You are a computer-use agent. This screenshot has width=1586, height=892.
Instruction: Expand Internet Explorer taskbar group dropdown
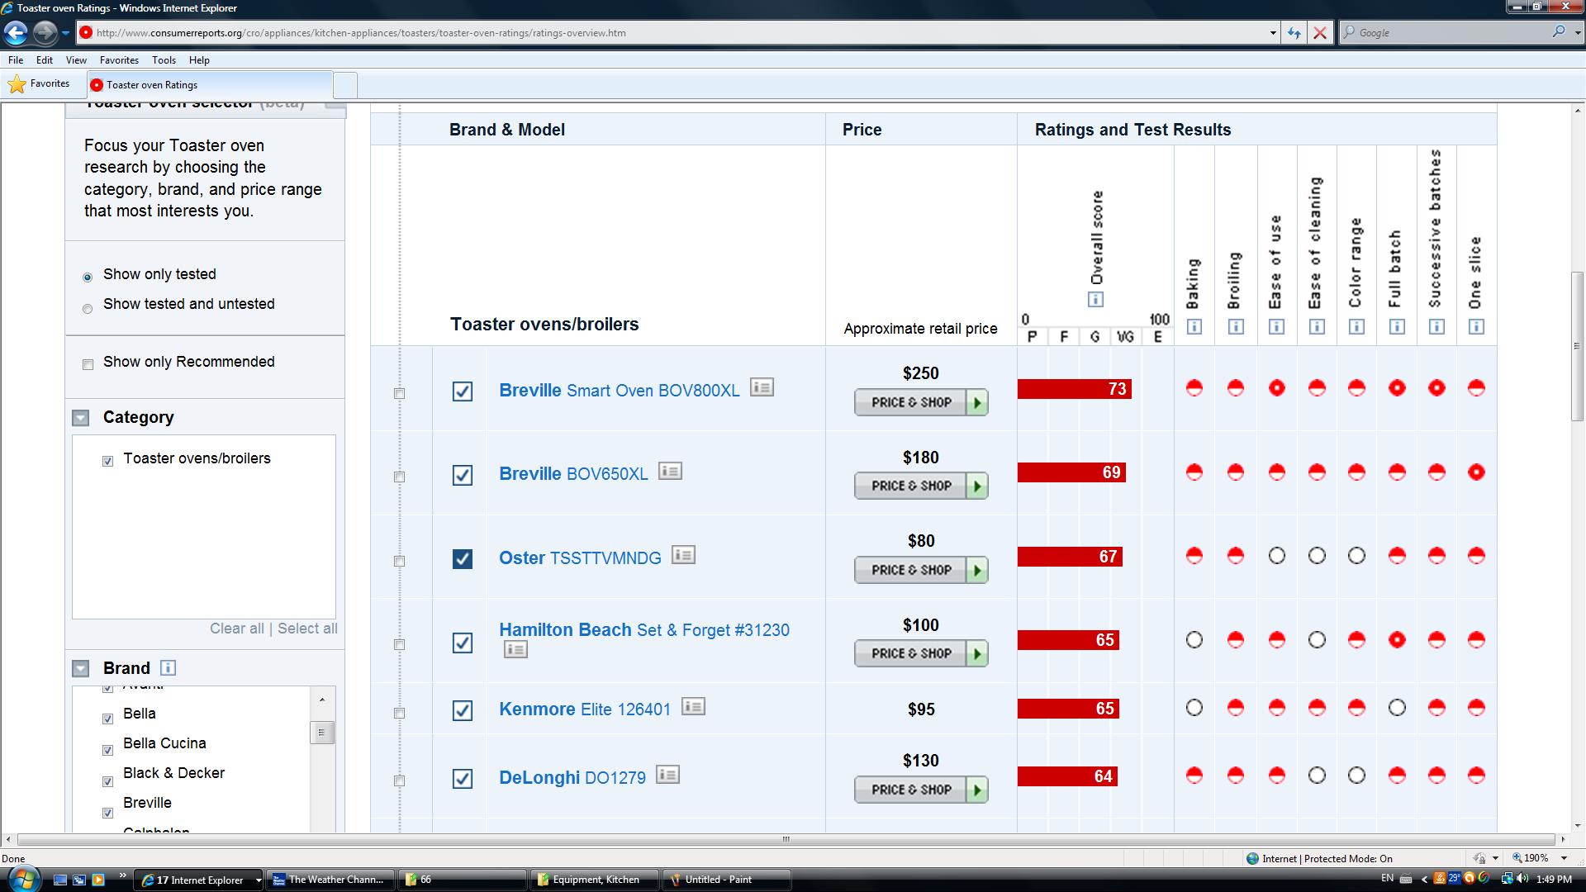coord(258,880)
